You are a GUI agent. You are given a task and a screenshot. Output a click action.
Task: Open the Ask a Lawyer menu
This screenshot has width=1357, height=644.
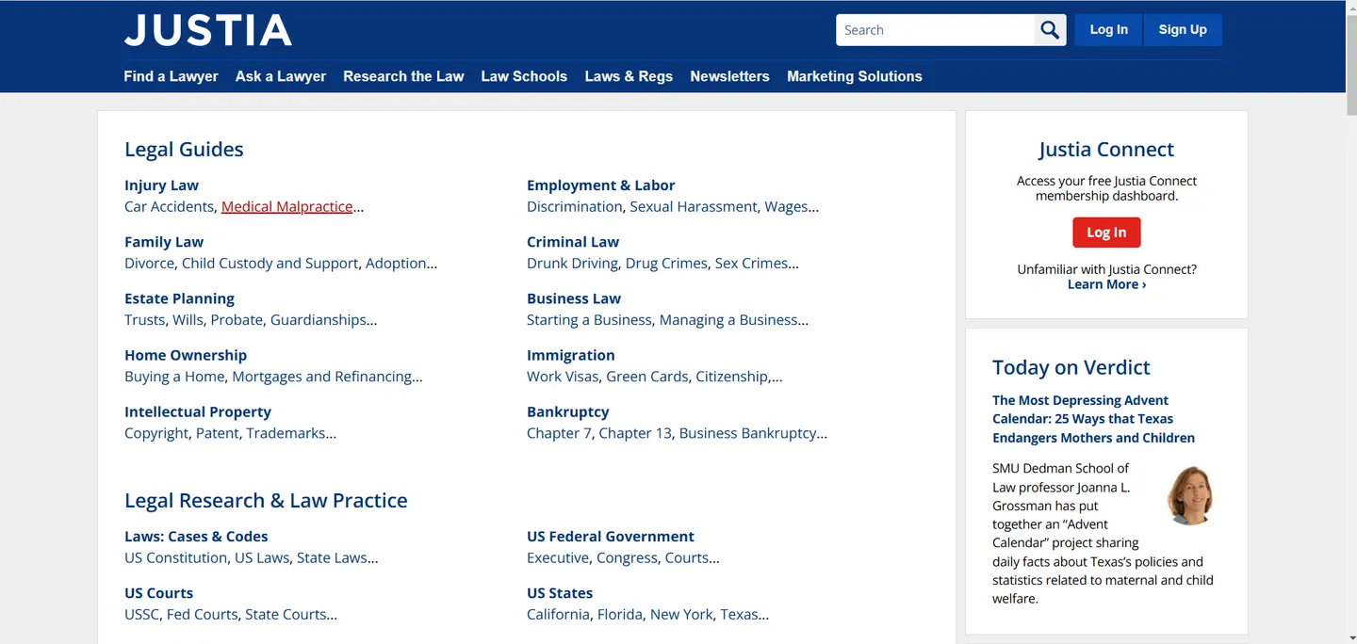(x=281, y=76)
